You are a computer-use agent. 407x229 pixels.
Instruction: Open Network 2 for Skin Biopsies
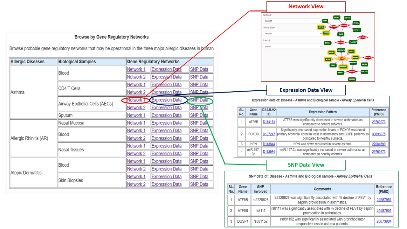coord(136,184)
